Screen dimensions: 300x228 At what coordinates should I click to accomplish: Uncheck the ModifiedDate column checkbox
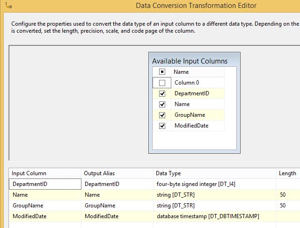[162, 126]
